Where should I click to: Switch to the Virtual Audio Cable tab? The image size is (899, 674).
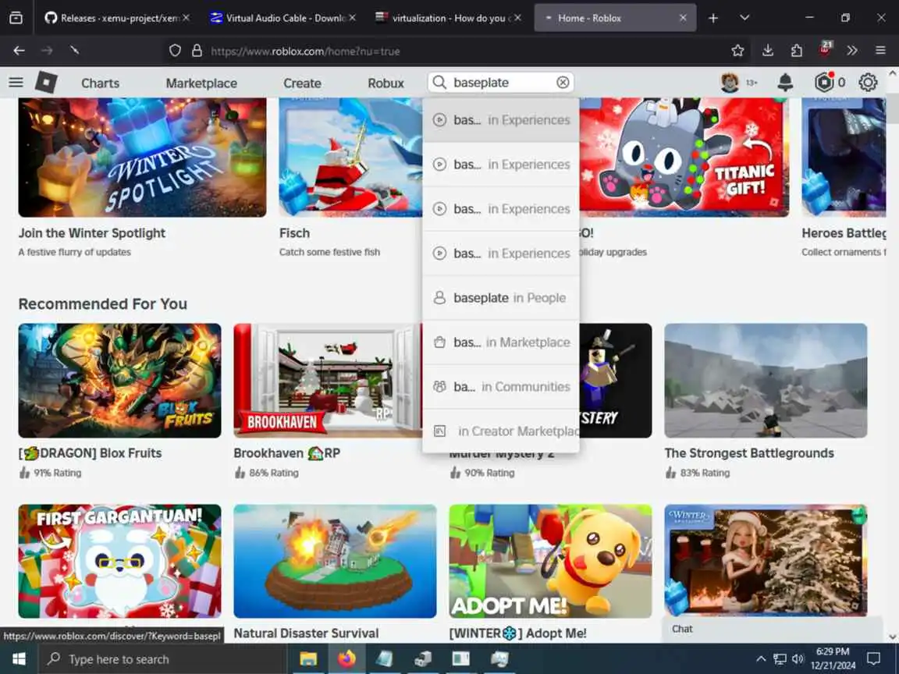(283, 19)
